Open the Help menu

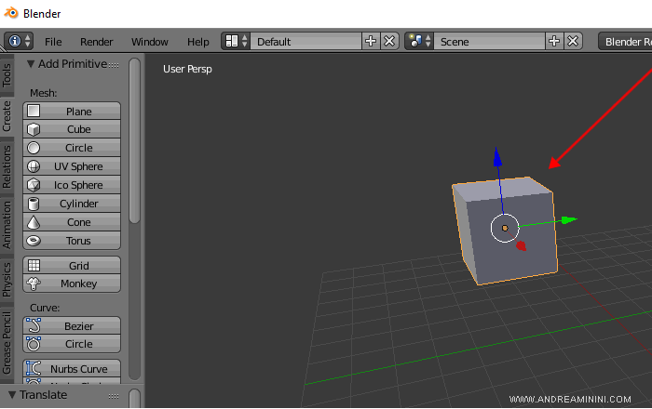pos(197,42)
